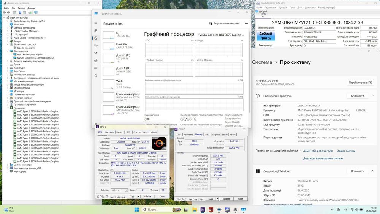Click Копіювати button for device specifications

click(358, 96)
